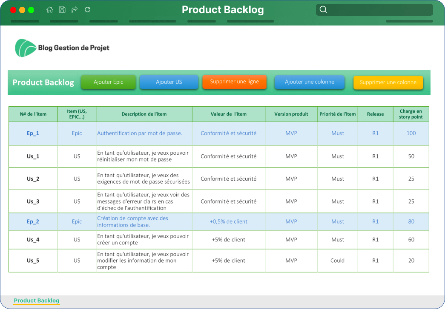Click the '+0,5% de client' value cell
The width and height of the screenshot is (445, 309).
coord(229,221)
